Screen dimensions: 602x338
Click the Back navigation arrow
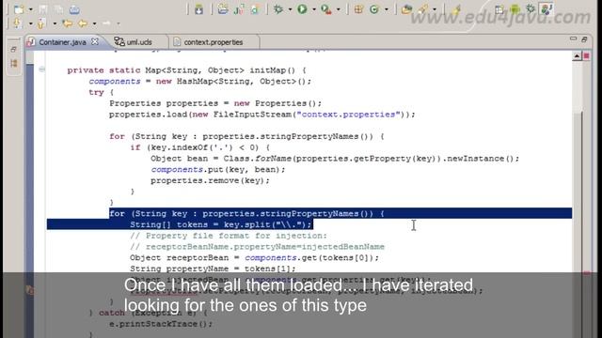point(83,23)
